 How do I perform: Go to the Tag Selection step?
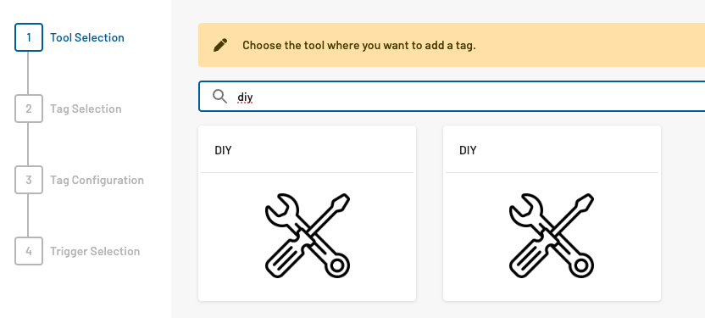pos(86,109)
